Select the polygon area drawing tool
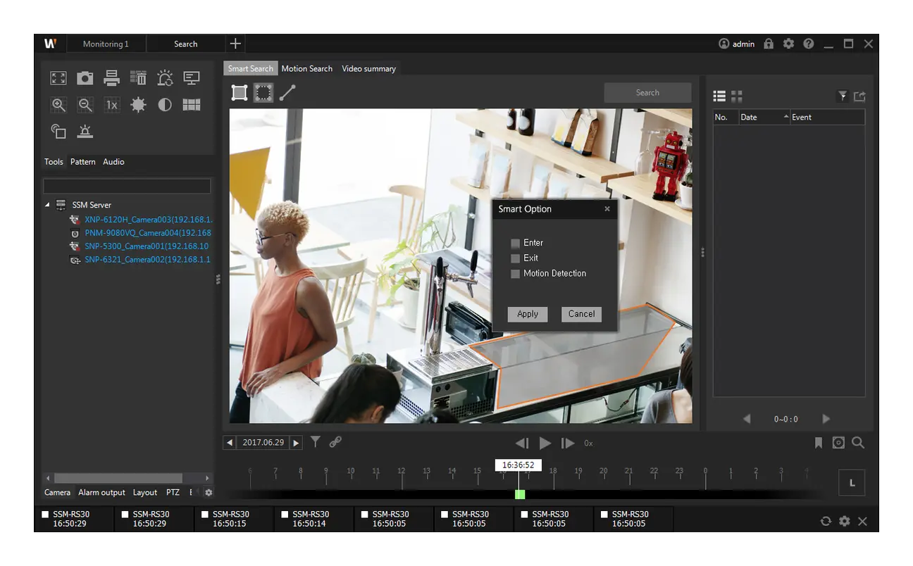This screenshot has height=566, width=913. (263, 92)
